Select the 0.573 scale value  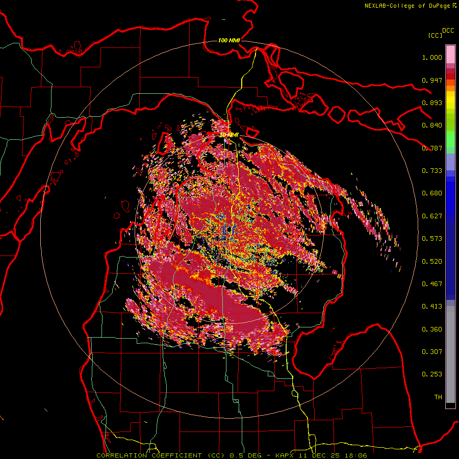(432, 239)
